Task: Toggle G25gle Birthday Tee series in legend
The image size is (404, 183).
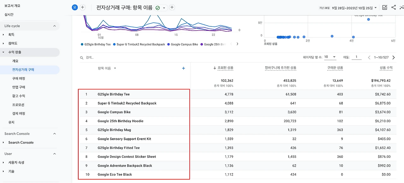Action: coord(96,44)
